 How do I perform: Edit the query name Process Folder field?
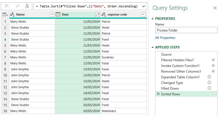tap(186, 30)
